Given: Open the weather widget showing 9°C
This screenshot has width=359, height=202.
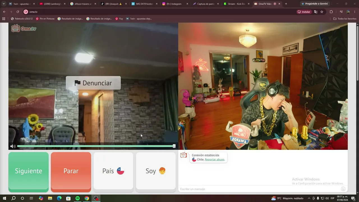Looking at the screenshot, I should 287,198.
